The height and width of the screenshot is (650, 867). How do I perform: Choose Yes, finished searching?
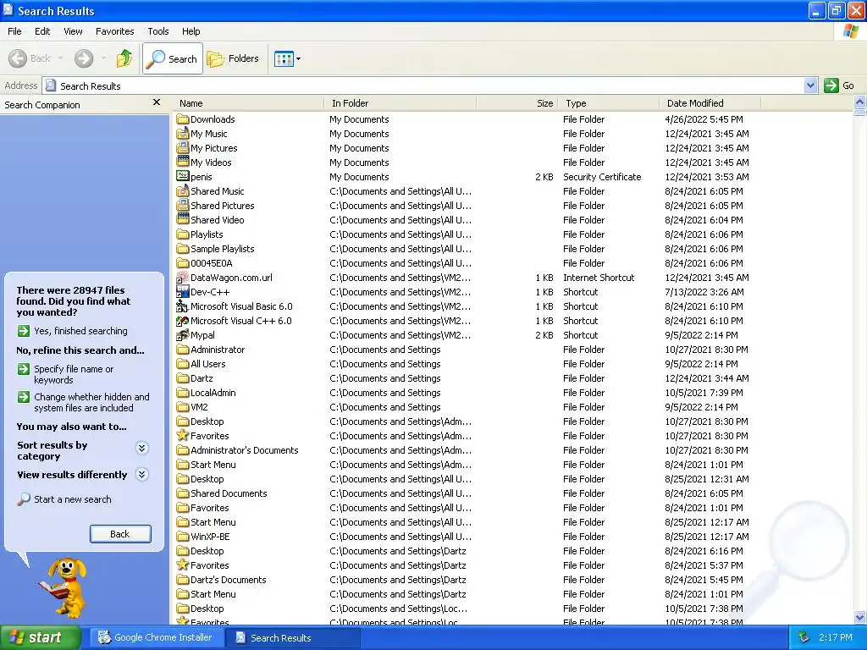(73, 331)
